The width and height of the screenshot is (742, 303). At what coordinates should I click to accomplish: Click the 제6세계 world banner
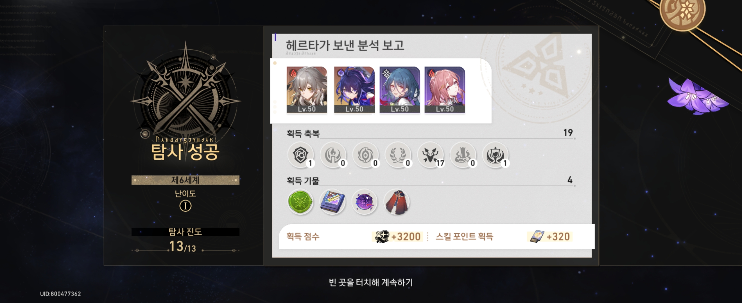(x=185, y=180)
